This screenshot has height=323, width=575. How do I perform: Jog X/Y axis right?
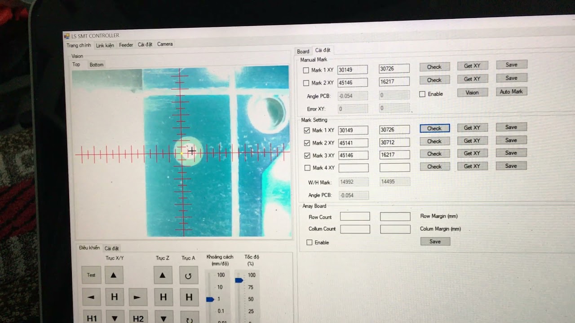click(137, 297)
